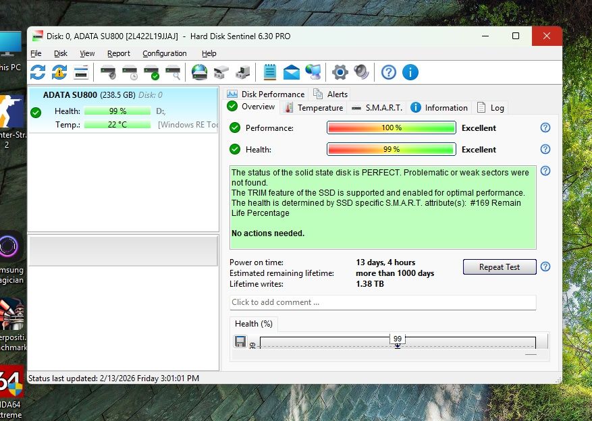Image resolution: width=592 pixels, height=421 pixels.
Task: Click the 'No actions needed.' text
Action: (x=268, y=233)
